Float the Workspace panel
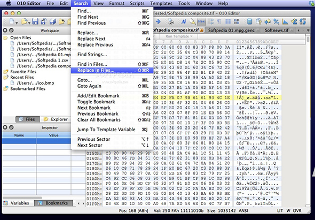The height and width of the screenshot is (220, 315). [11, 30]
